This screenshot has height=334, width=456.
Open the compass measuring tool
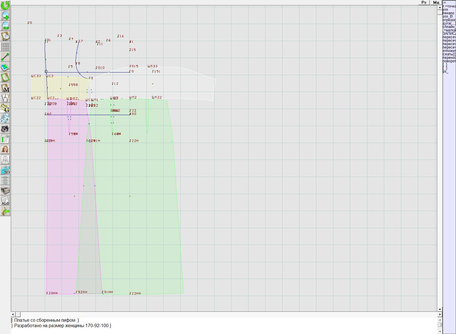pyautogui.click(x=5, y=98)
